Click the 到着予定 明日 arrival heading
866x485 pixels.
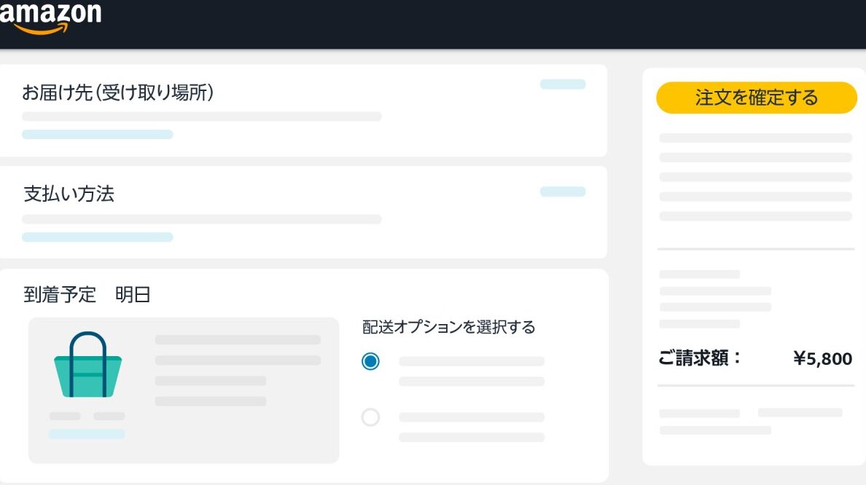(87, 295)
